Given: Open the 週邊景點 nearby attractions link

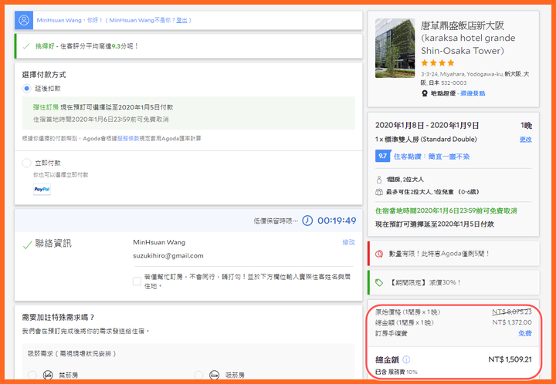Looking at the screenshot, I should 473,93.
